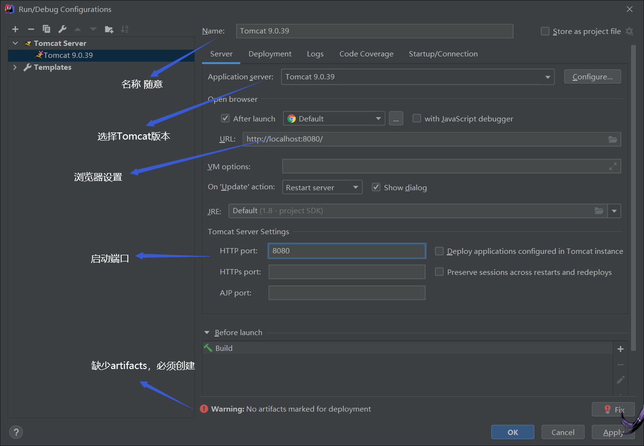Expand the VM options field editor
The image size is (644, 446).
[x=613, y=166]
